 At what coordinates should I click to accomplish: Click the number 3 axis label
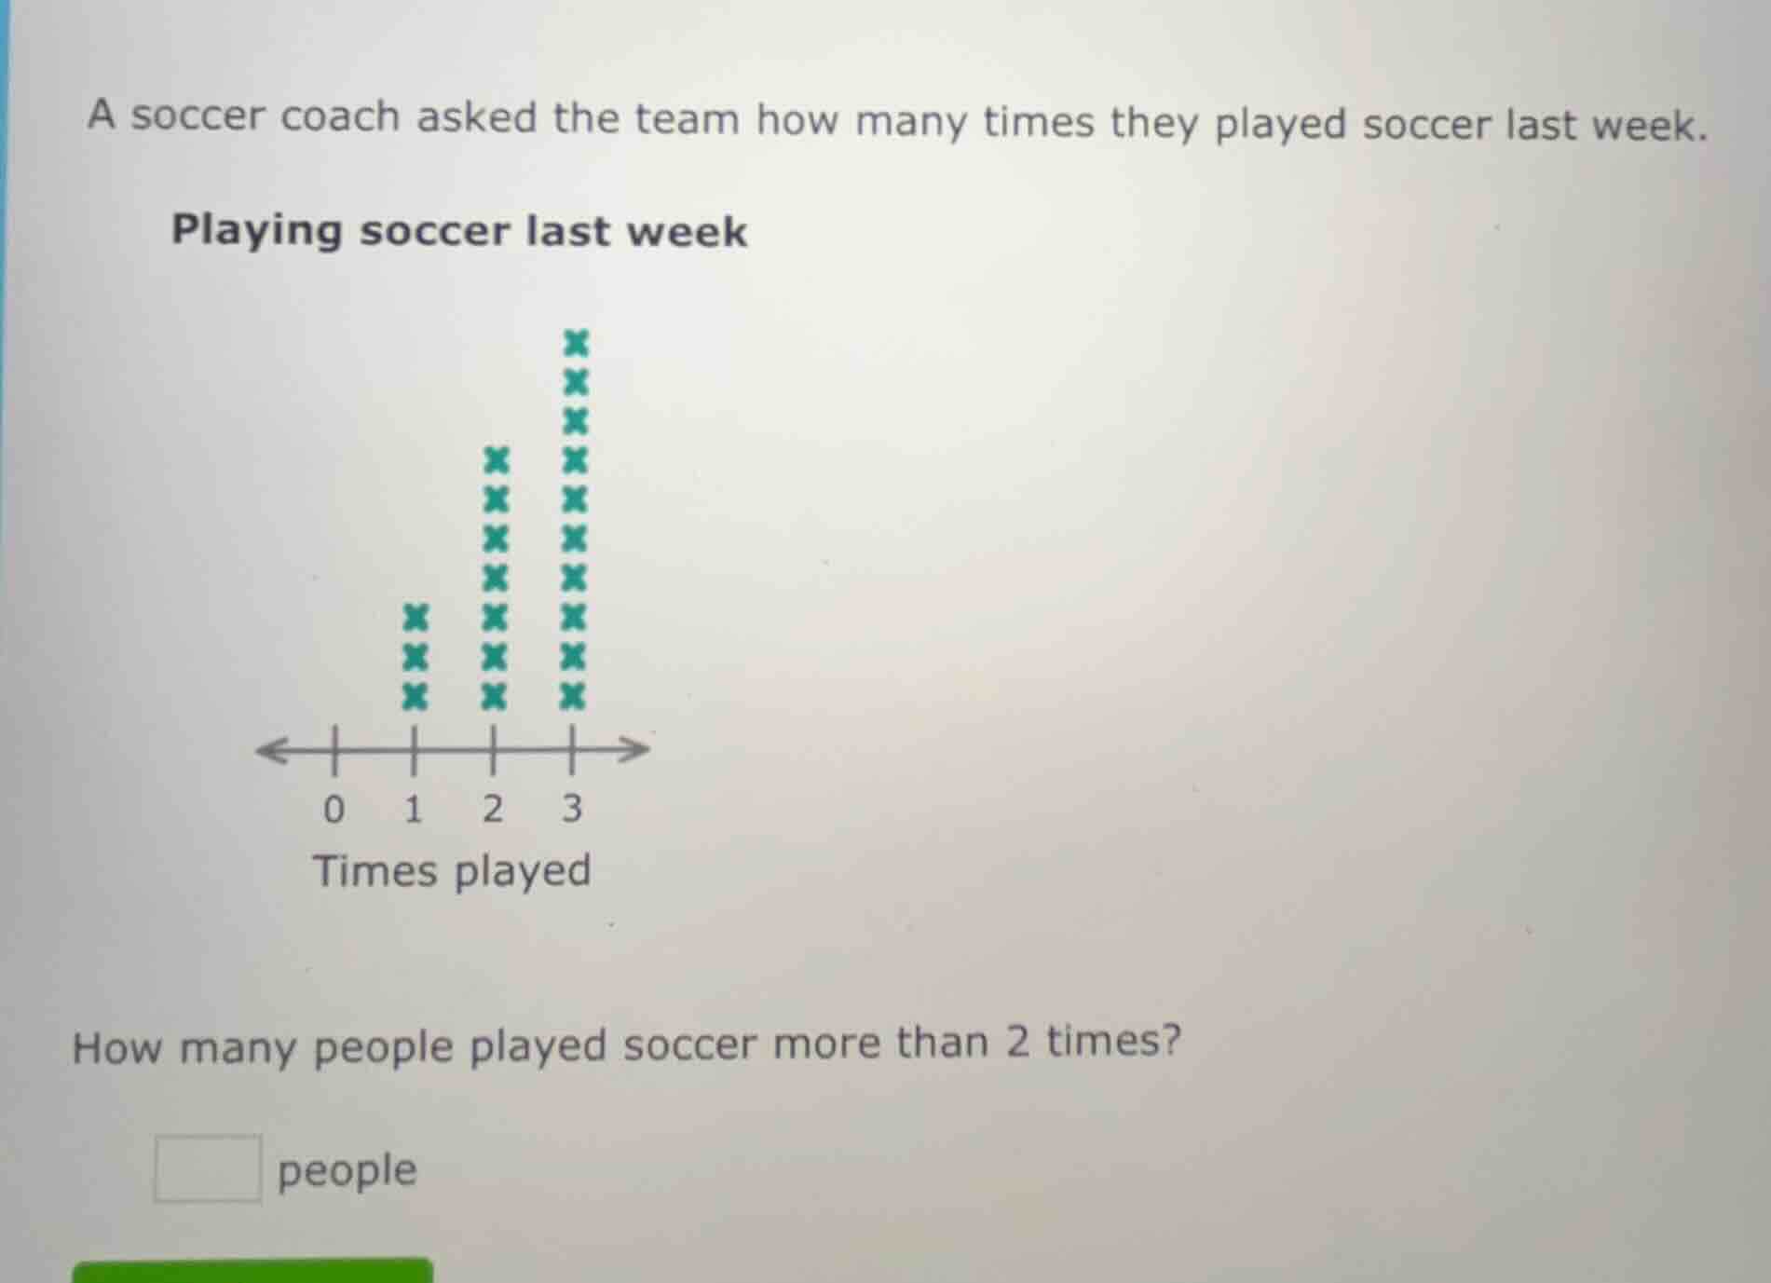(x=574, y=810)
